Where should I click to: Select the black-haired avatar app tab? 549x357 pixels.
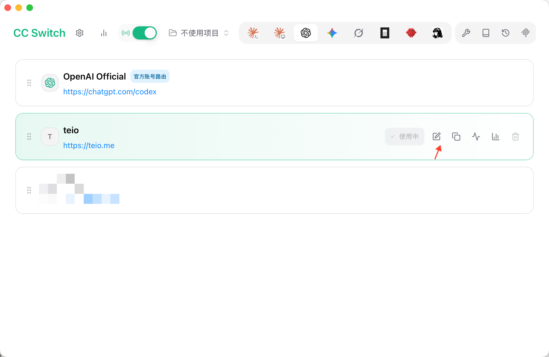point(438,33)
